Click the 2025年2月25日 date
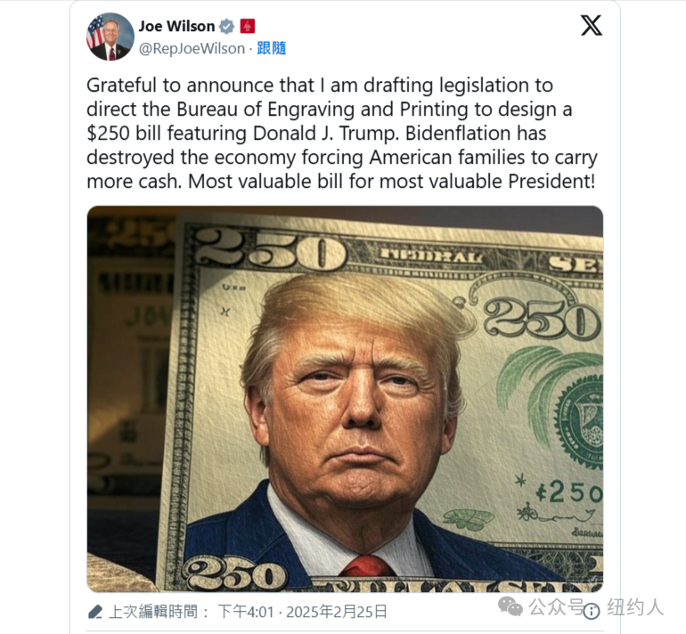The height and width of the screenshot is (634, 686). (337, 612)
